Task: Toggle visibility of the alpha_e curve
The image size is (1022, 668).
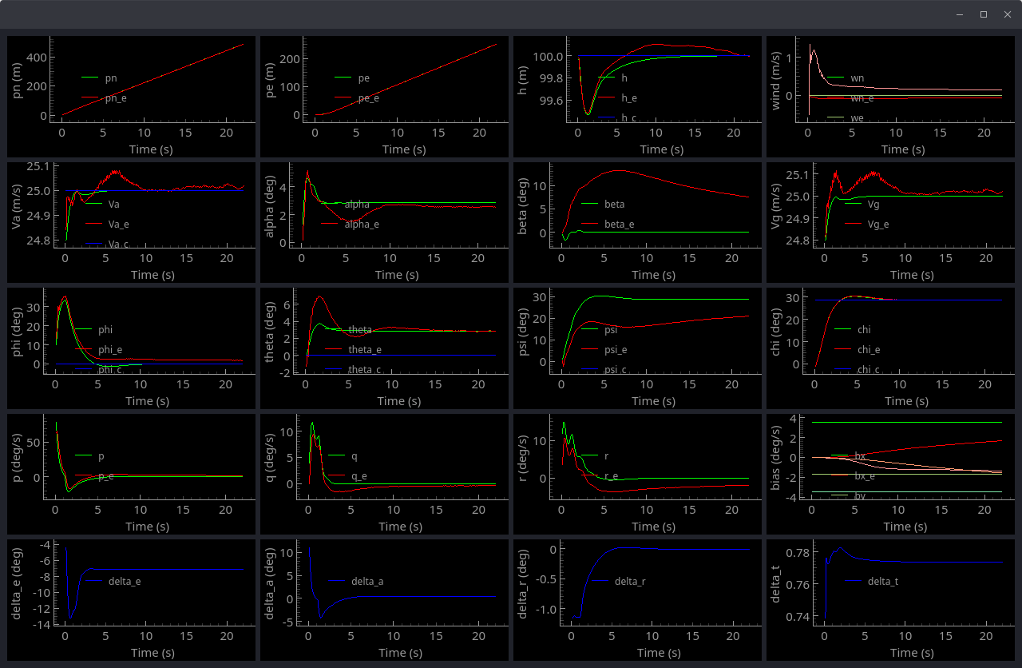Action: click(362, 225)
